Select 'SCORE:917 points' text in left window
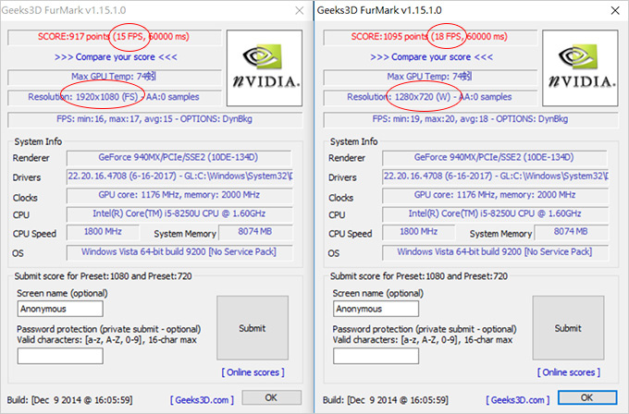Image resolution: width=629 pixels, height=414 pixels. coord(74,36)
